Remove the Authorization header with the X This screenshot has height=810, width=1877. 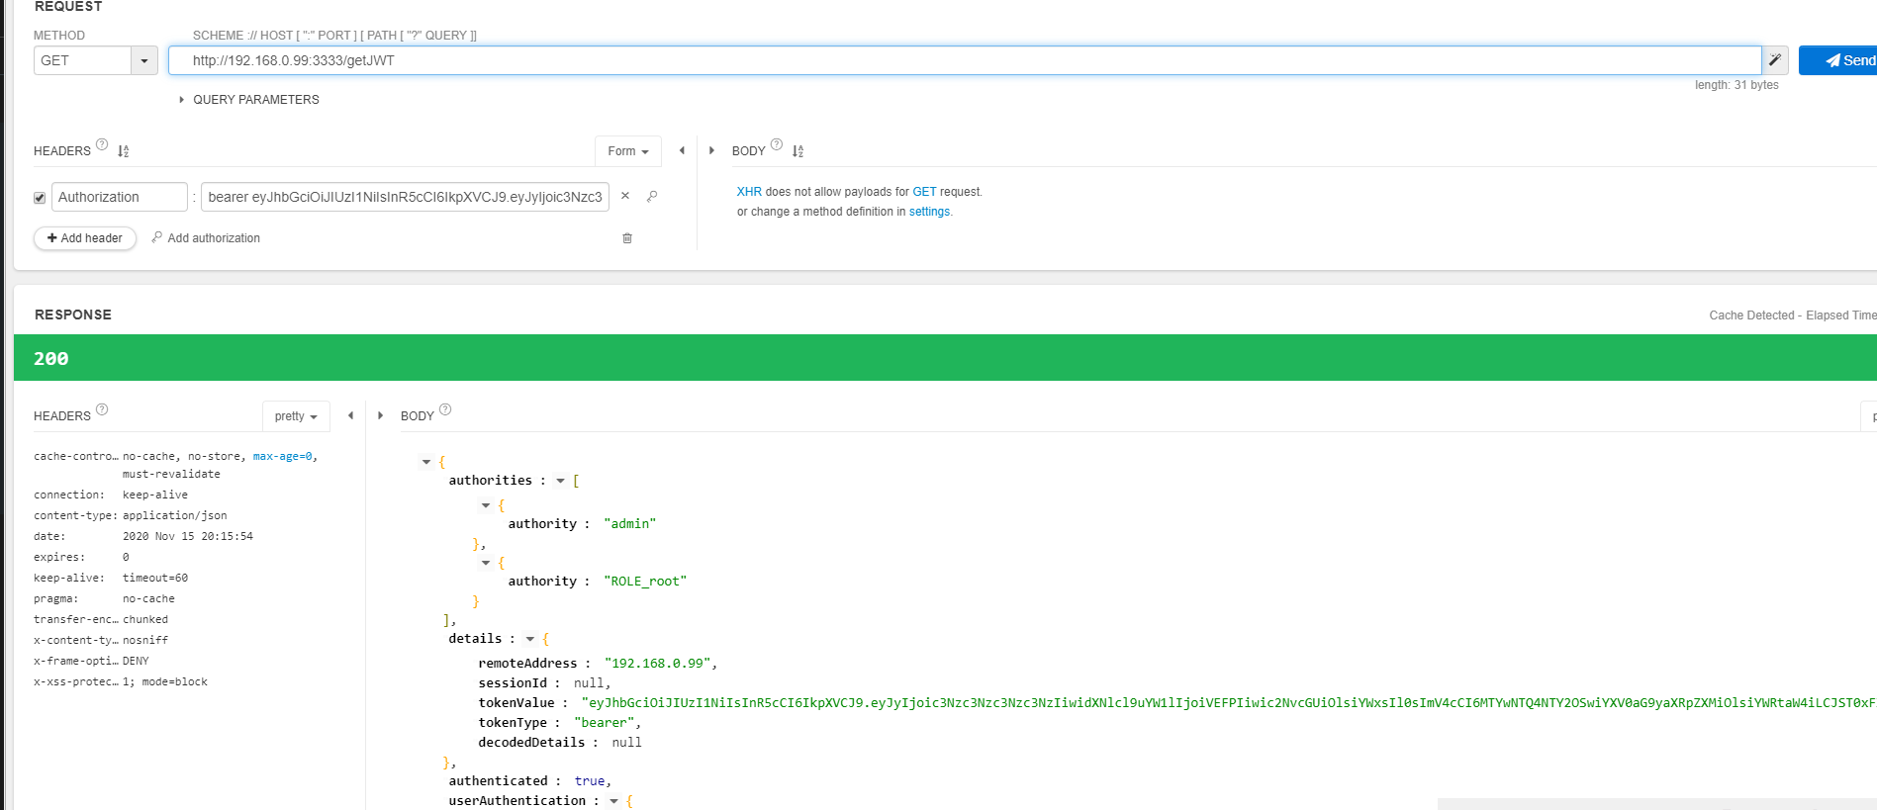[x=625, y=196]
